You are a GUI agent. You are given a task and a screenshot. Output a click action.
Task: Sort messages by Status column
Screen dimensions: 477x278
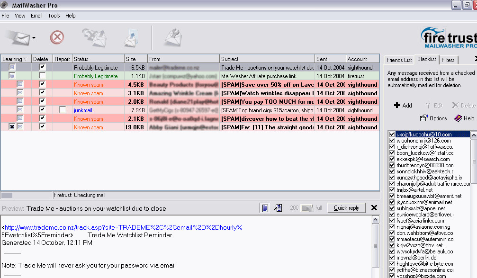[x=98, y=59]
